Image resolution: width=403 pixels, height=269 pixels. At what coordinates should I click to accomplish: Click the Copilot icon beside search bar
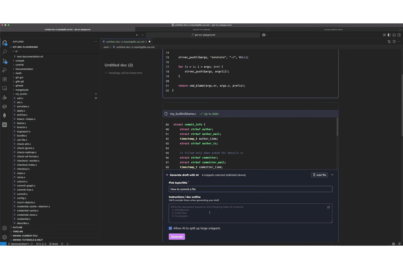(264, 35)
